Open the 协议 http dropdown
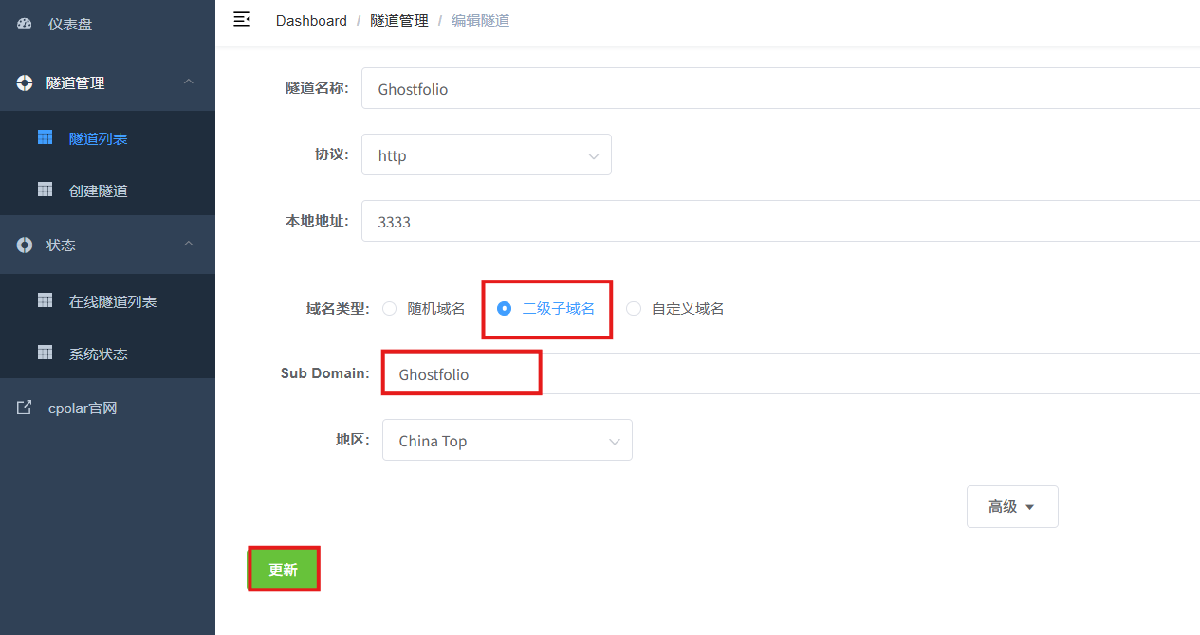This screenshot has width=1200, height=635. [x=487, y=154]
